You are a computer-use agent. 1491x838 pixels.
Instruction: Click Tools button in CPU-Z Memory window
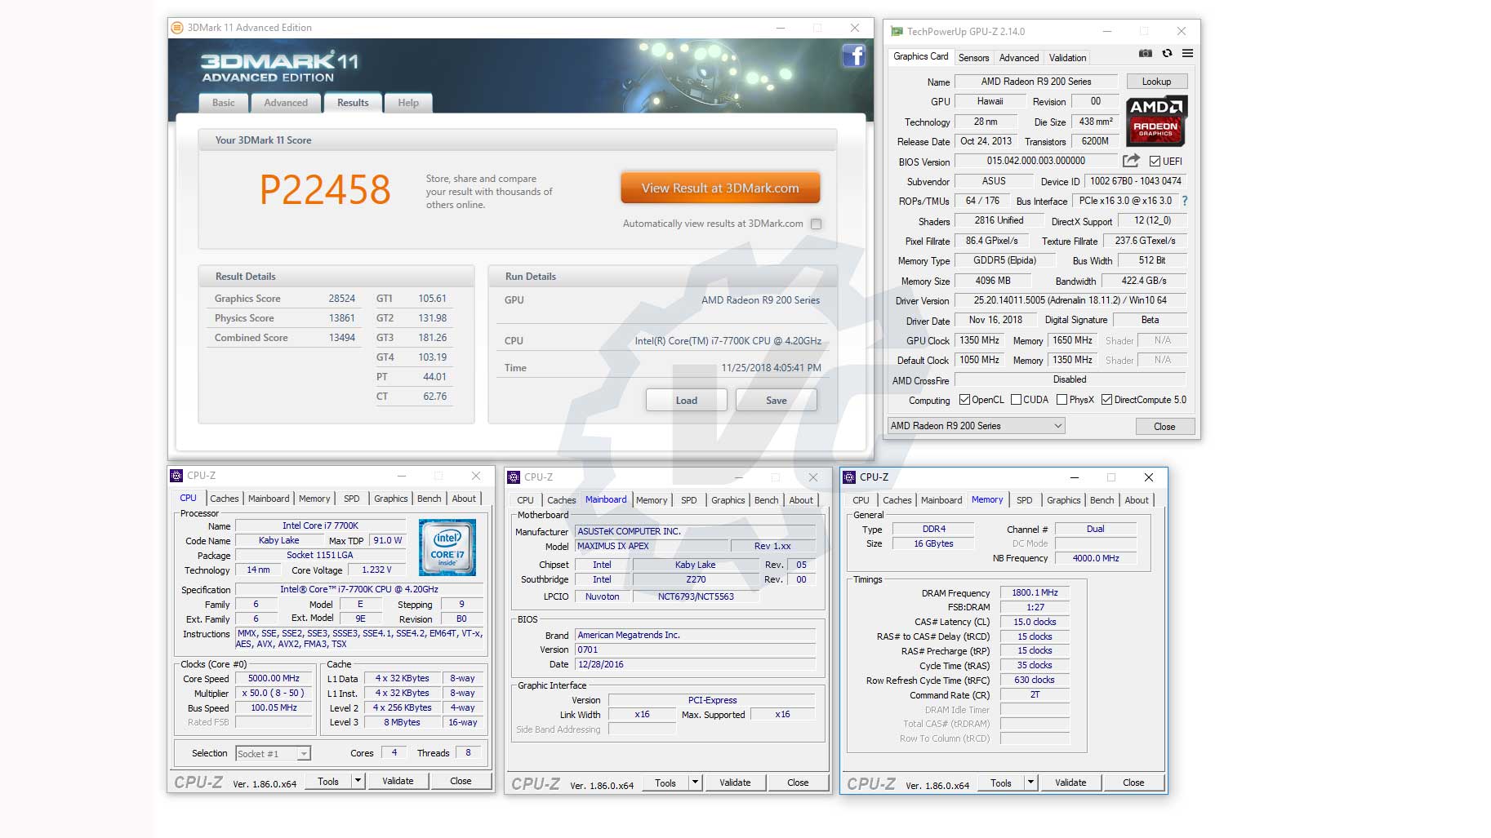point(1001,783)
